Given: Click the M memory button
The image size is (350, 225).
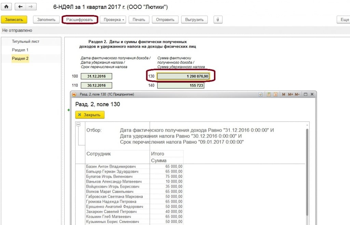Looking at the screenshot, I should click(x=284, y=94).
